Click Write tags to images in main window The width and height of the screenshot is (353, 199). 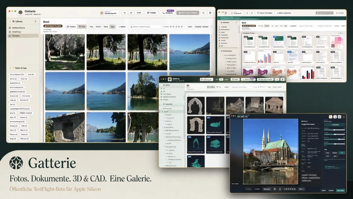(188, 13)
